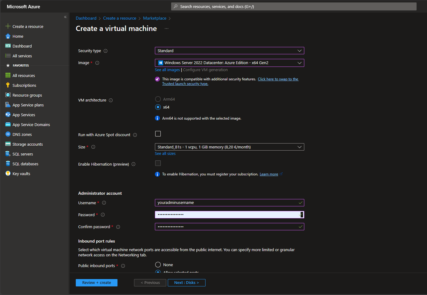The image size is (427, 295).
Task: Click the All services list icon
Action: click(x=8, y=56)
